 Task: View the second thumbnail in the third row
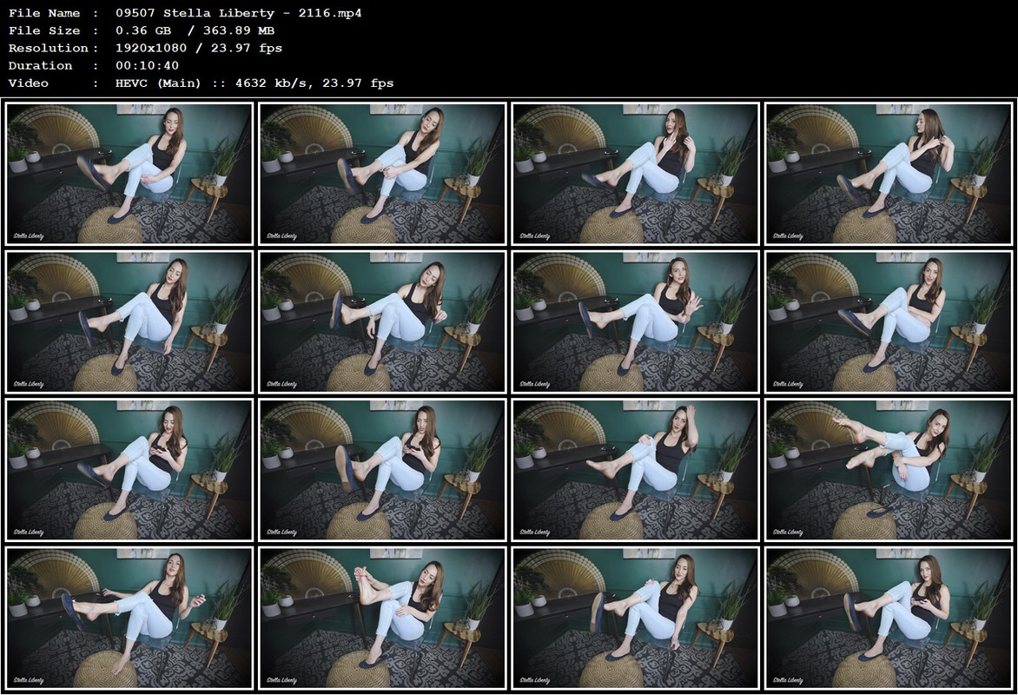coord(382,470)
